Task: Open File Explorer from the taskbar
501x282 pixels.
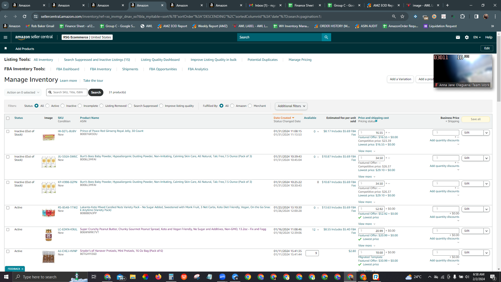Action: [133, 277]
